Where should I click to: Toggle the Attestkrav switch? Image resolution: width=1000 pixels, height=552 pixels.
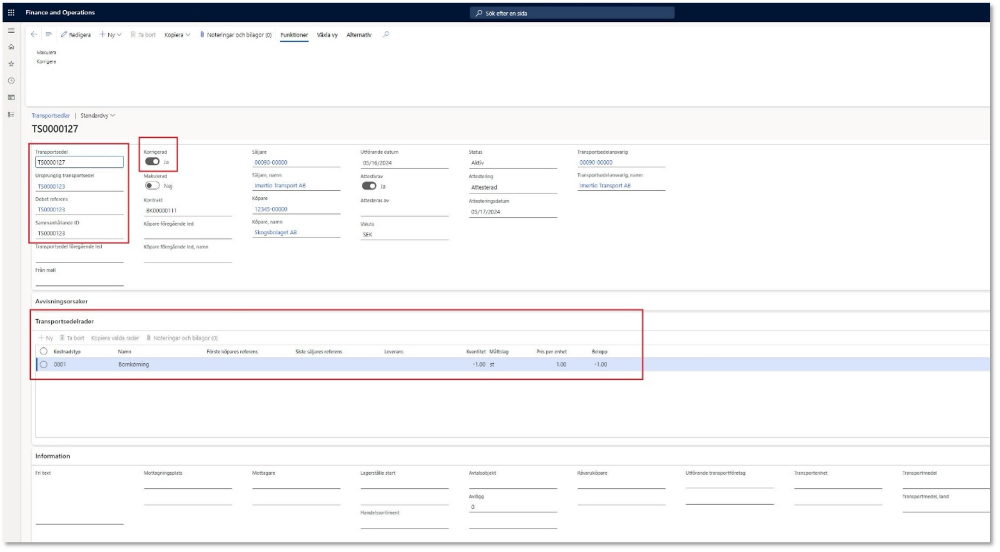[369, 186]
